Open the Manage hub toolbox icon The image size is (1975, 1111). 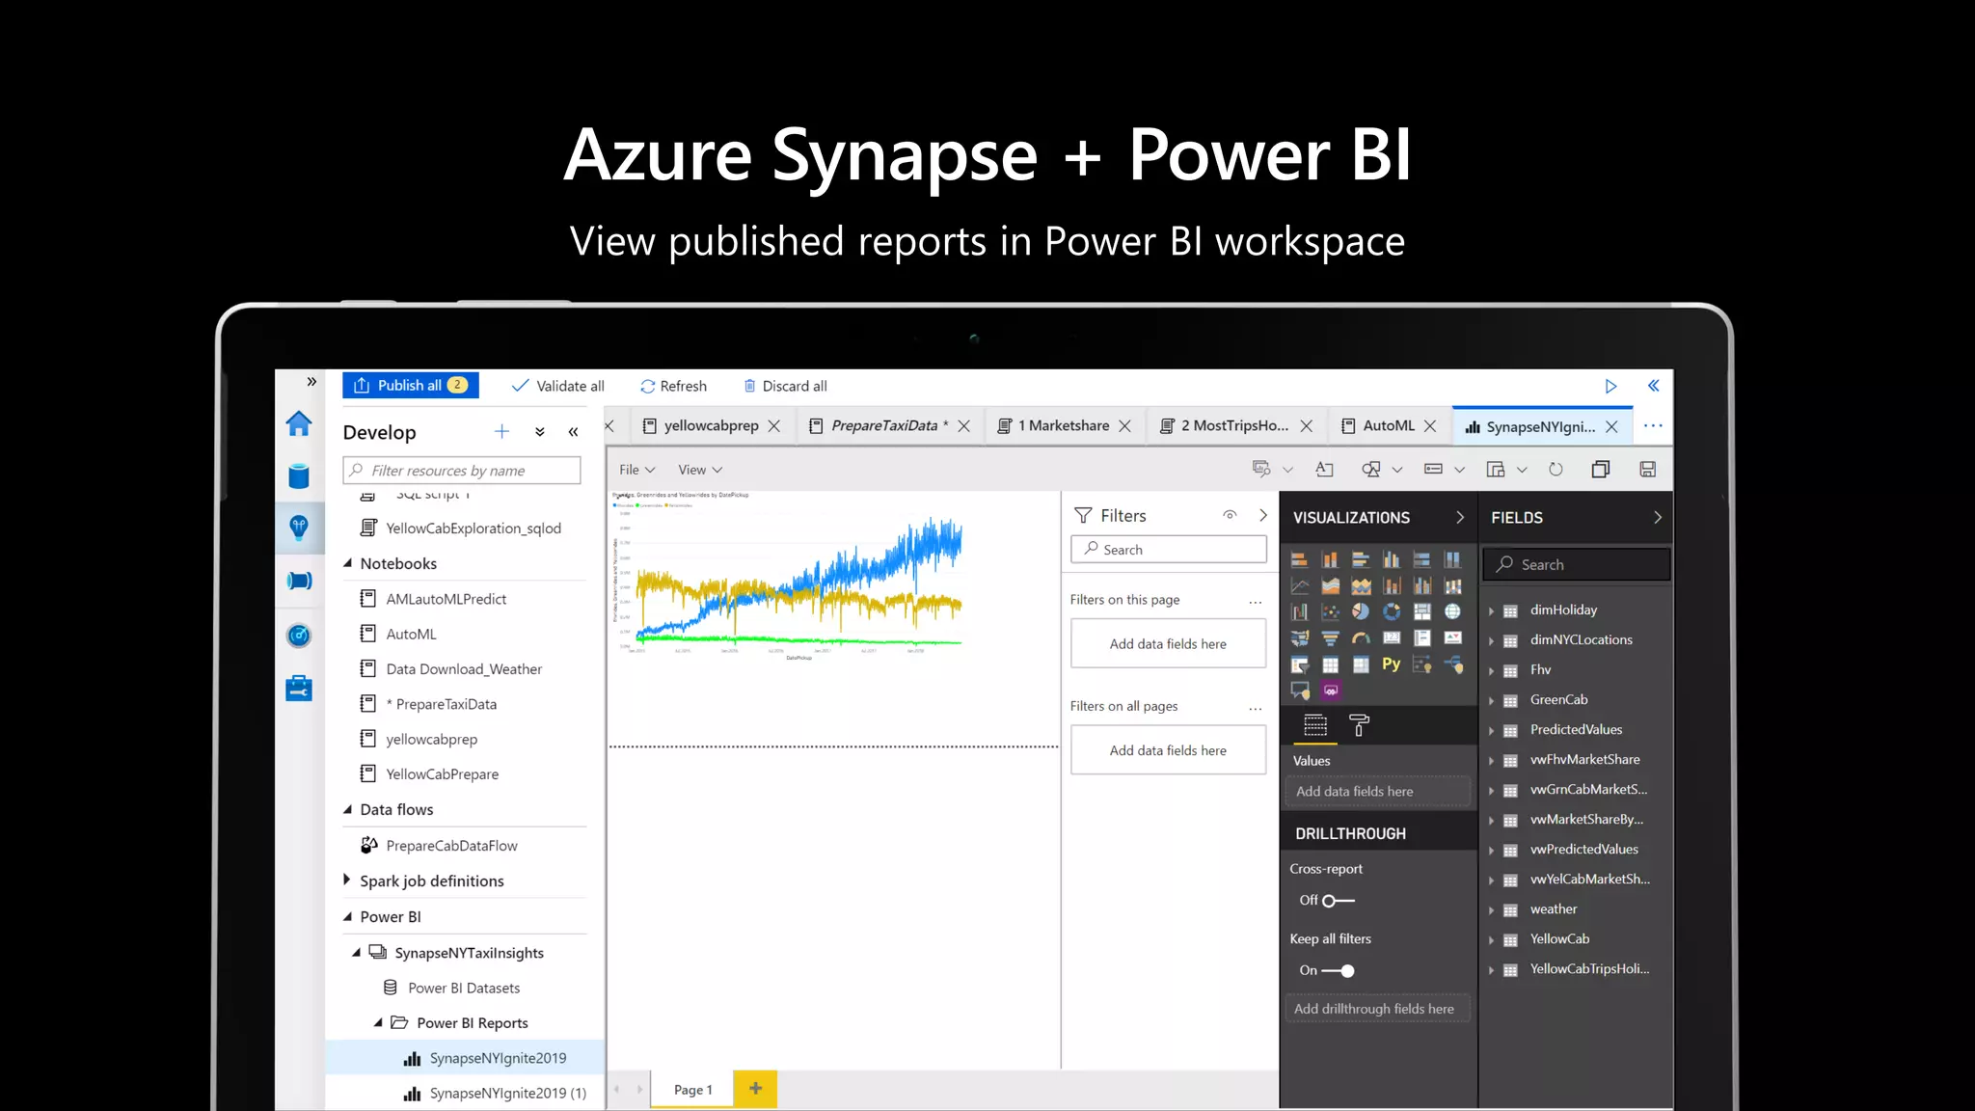pyautogui.click(x=299, y=688)
